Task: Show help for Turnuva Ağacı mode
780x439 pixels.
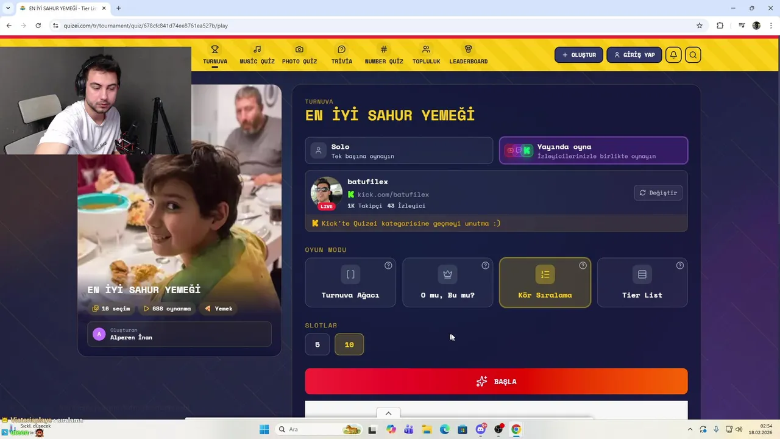Action: [388, 265]
